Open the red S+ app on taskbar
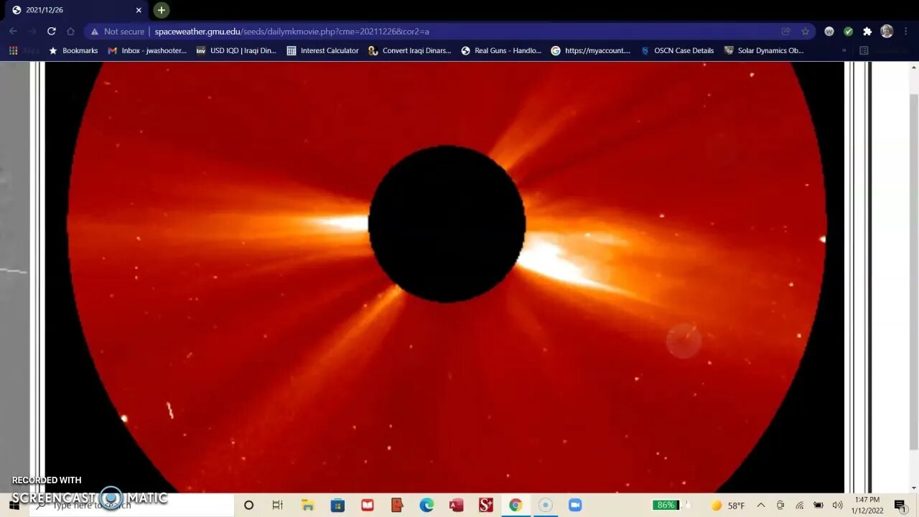The width and height of the screenshot is (919, 517). click(485, 505)
